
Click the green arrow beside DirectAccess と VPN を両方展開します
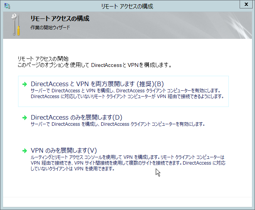(25, 84)
